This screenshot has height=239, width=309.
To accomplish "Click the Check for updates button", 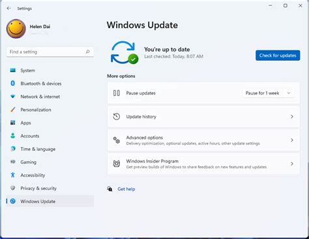I will point(278,56).
